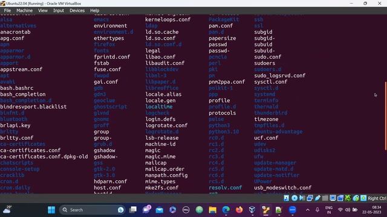
Task: Click the lsb-release entry
Action: click(162, 138)
